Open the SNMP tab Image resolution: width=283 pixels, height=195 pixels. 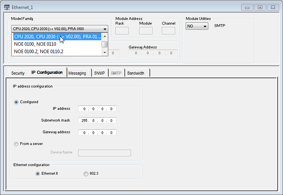[99, 73]
